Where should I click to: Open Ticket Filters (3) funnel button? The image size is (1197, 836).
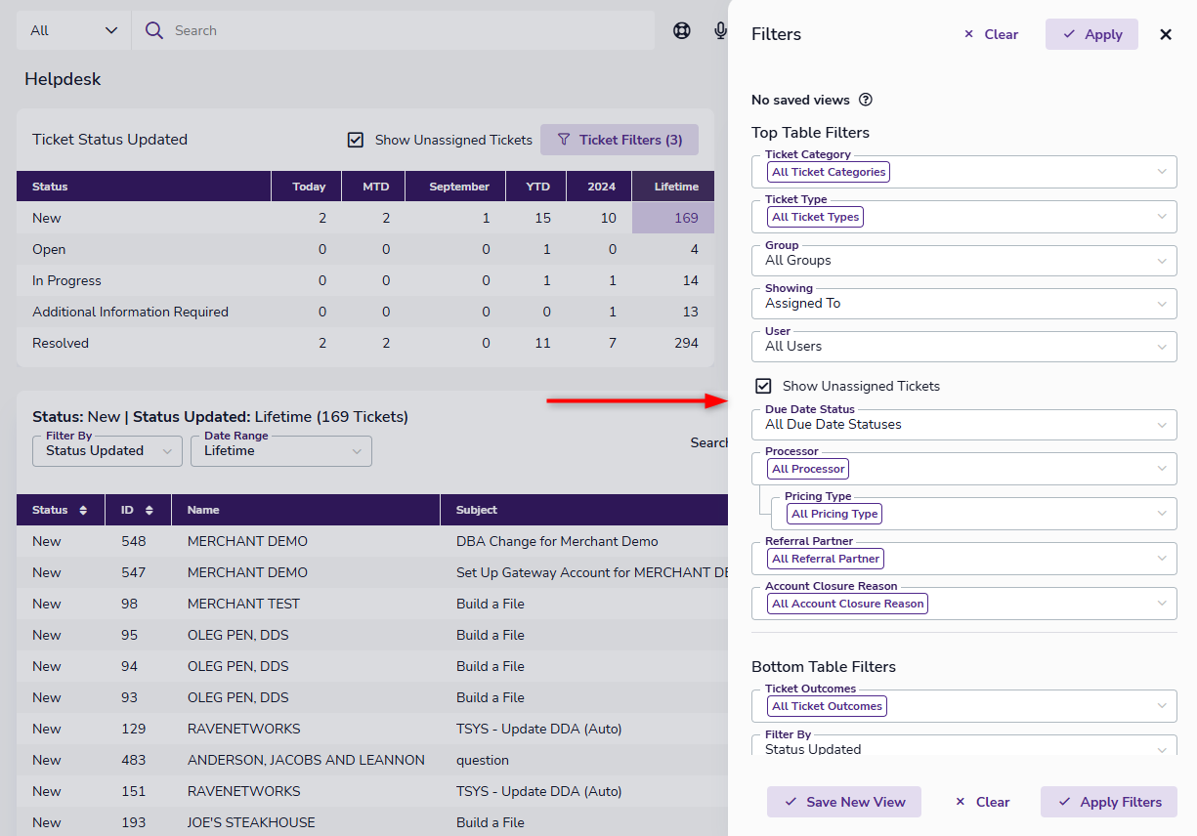(x=620, y=140)
